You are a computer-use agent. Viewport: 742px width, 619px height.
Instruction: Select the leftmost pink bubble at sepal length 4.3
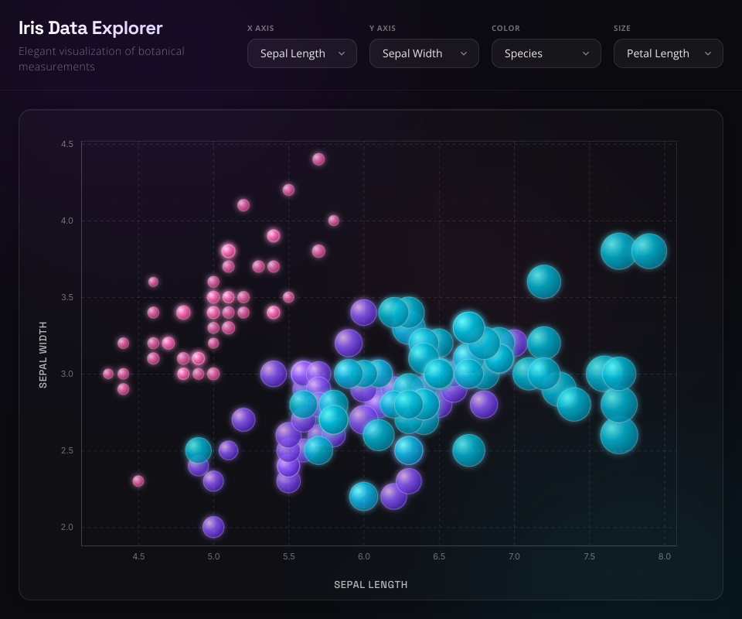coord(108,374)
